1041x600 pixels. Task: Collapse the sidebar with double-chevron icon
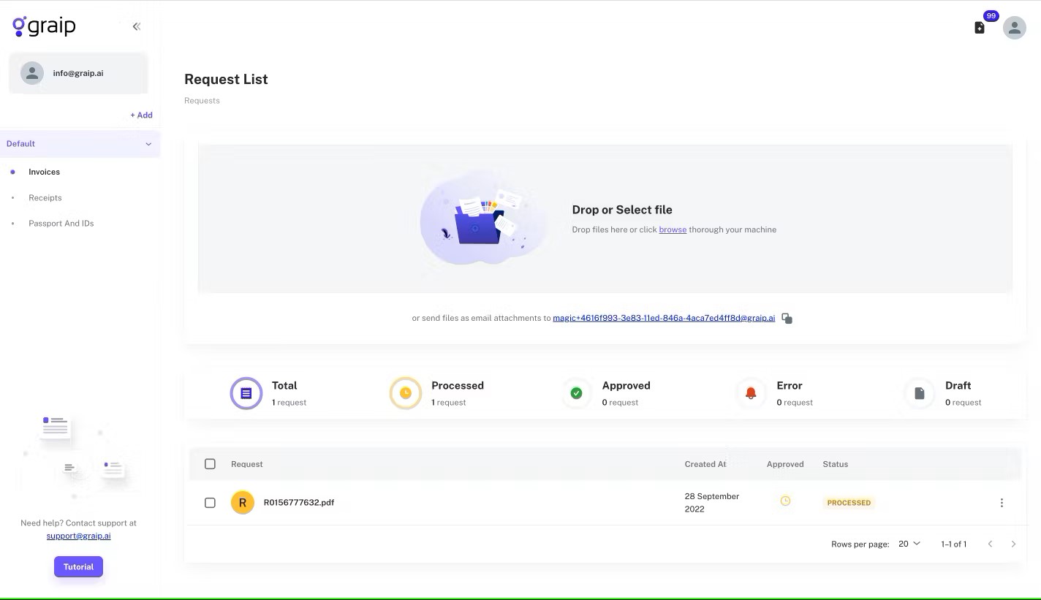[x=136, y=26]
